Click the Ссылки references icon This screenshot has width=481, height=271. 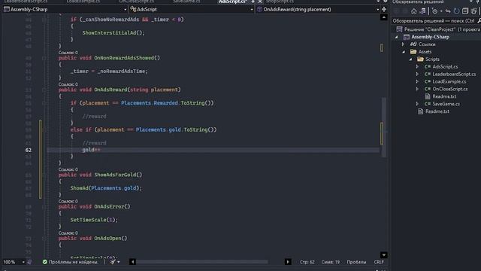point(413,44)
